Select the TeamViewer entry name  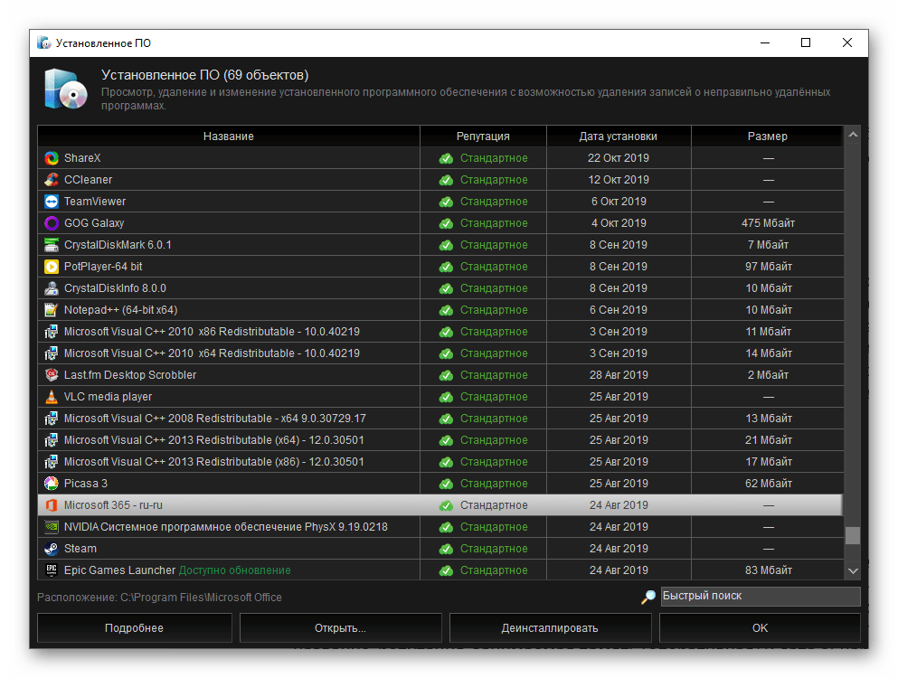[x=95, y=202]
